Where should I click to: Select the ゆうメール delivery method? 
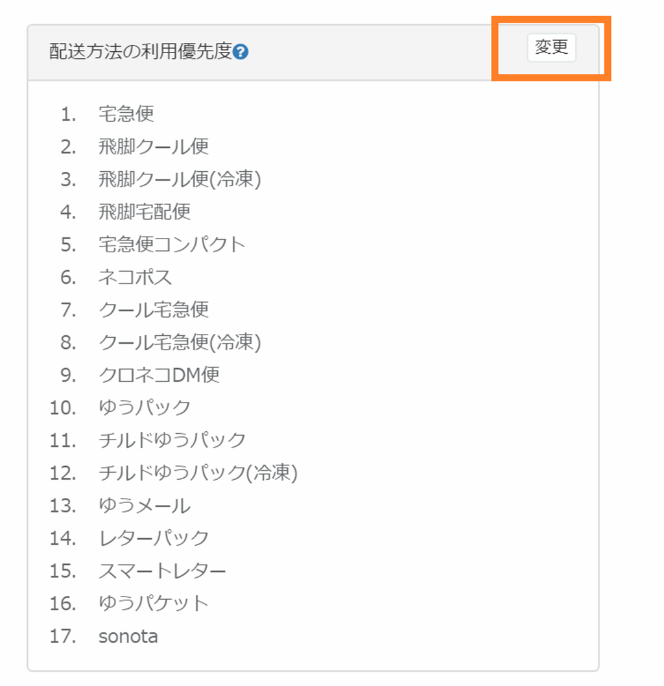144,505
